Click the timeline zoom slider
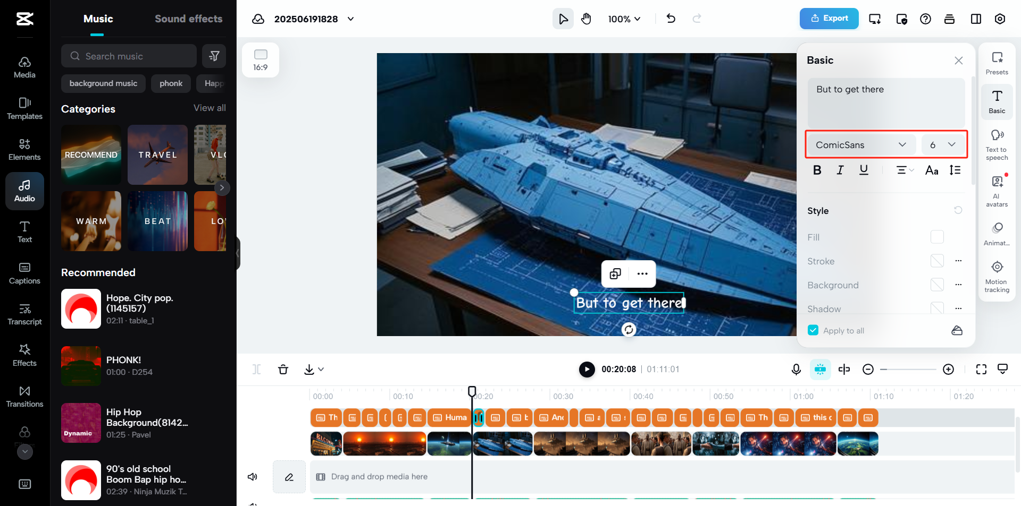 click(x=908, y=369)
